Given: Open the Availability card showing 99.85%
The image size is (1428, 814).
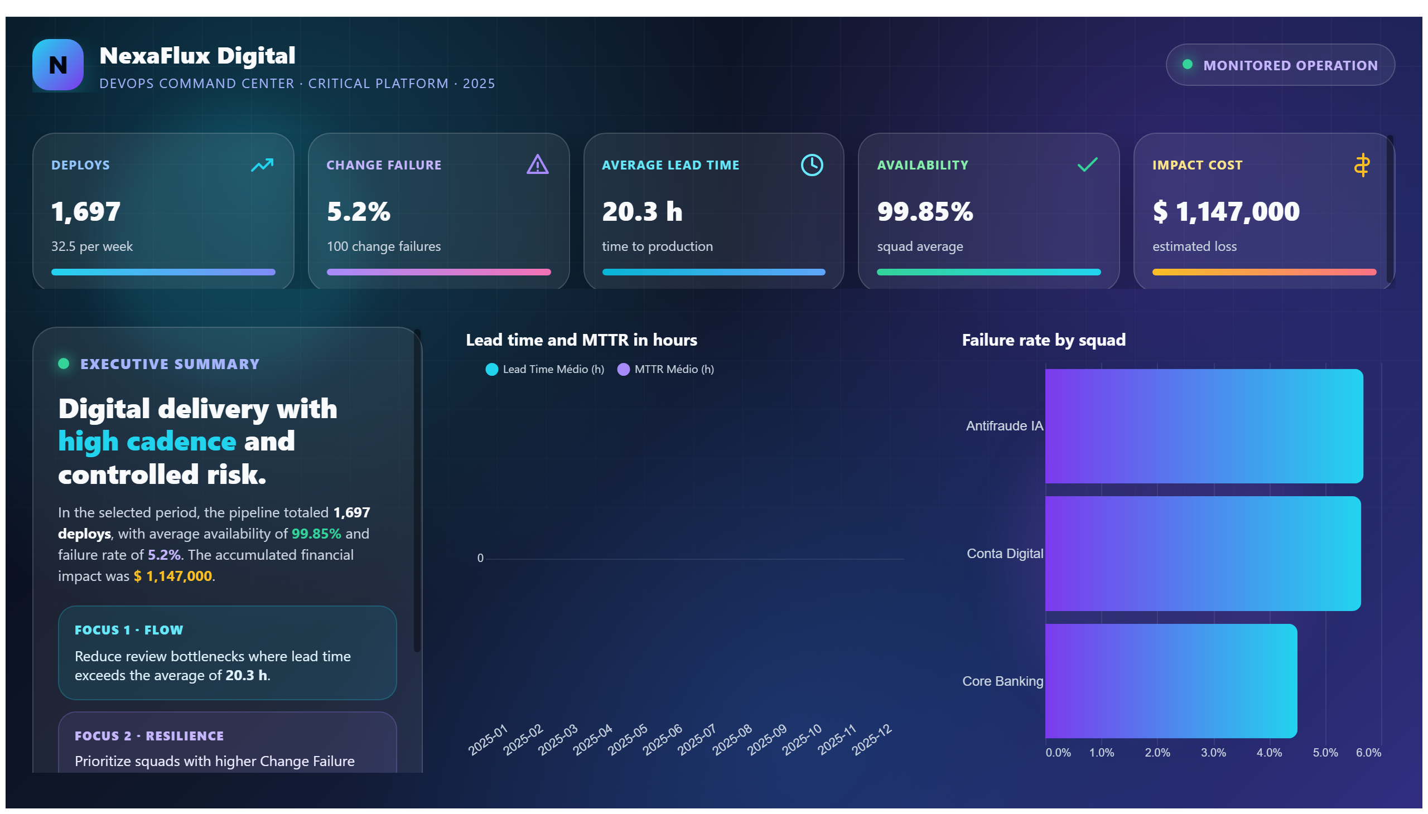Looking at the screenshot, I should (x=988, y=211).
